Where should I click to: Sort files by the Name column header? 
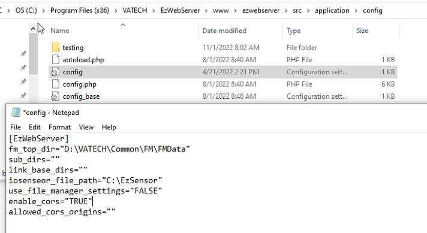pyautogui.click(x=59, y=31)
